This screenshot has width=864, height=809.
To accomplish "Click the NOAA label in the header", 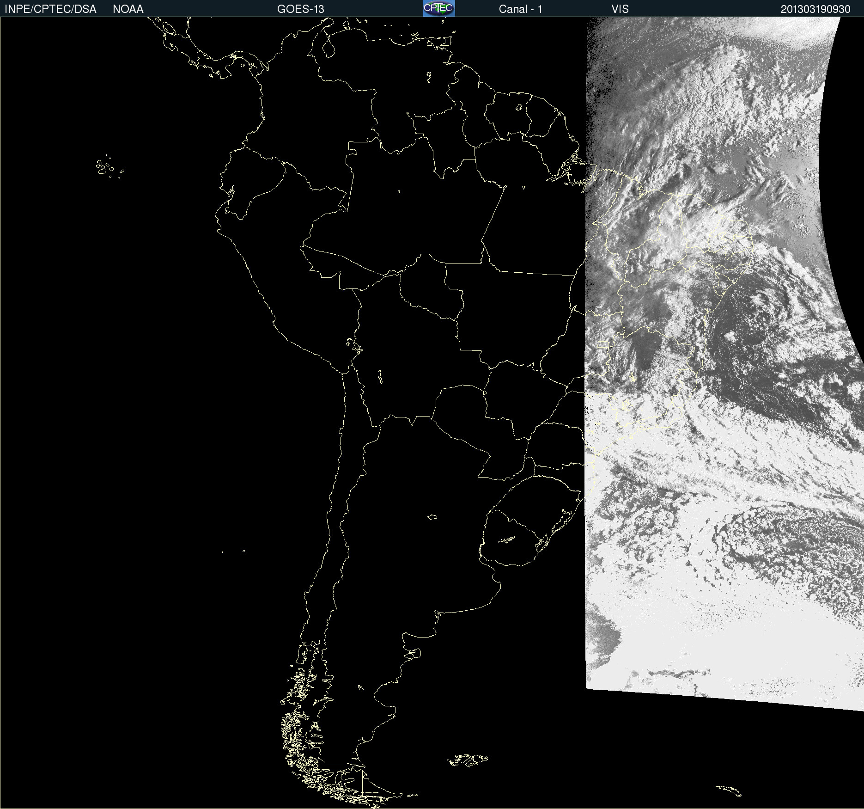I will (x=128, y=9).
